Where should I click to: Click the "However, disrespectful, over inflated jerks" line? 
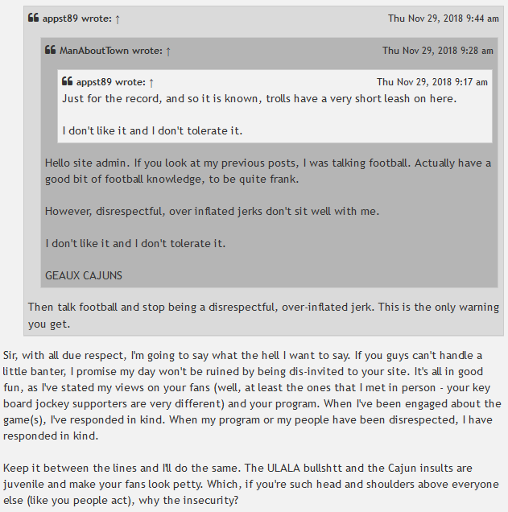(212, 211)
